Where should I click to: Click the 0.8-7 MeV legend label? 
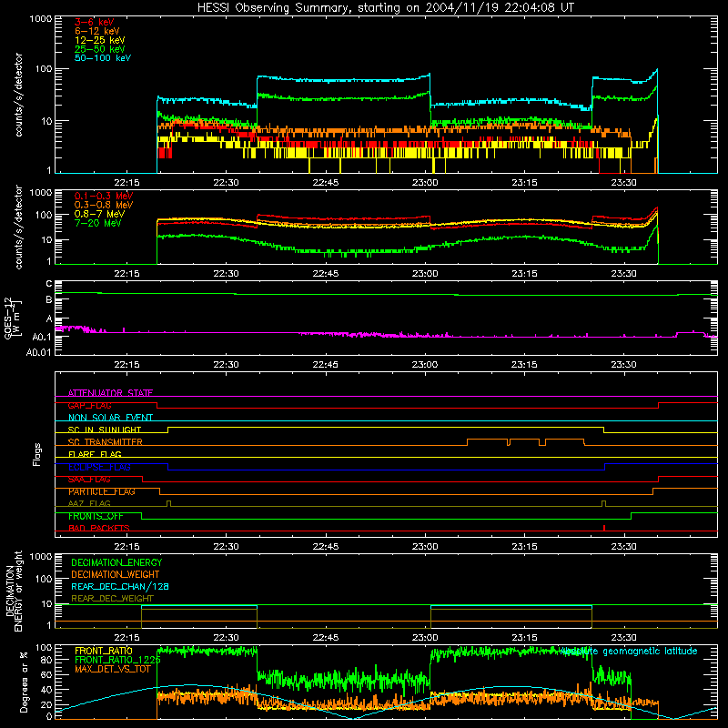click(100, 214)
